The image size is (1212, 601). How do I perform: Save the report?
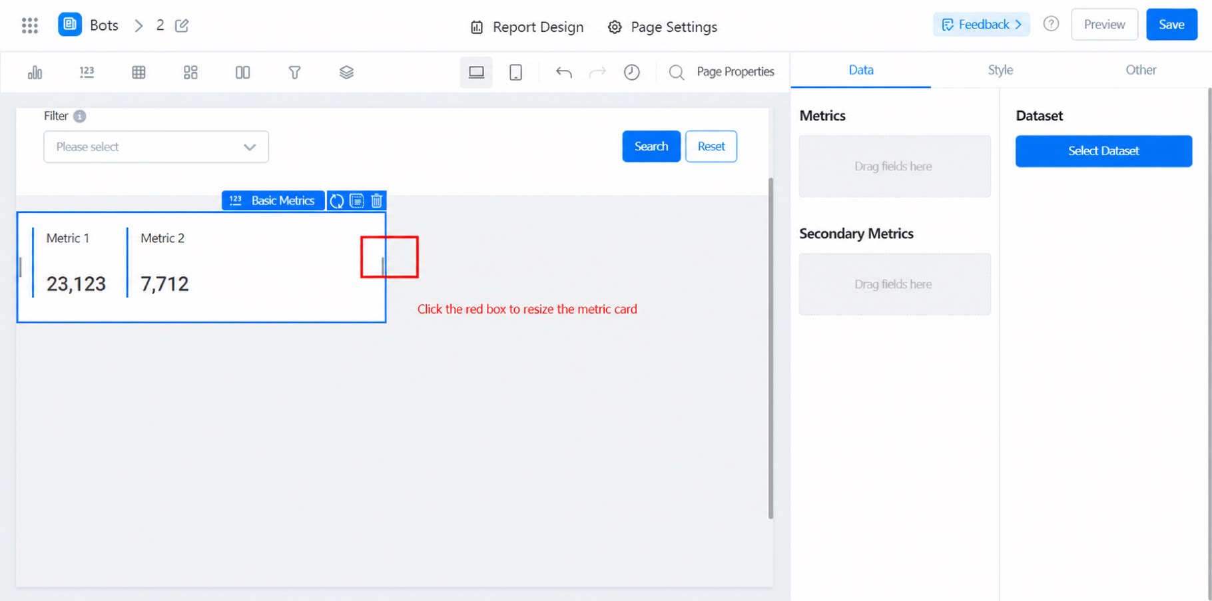(x=1171, y=25)
